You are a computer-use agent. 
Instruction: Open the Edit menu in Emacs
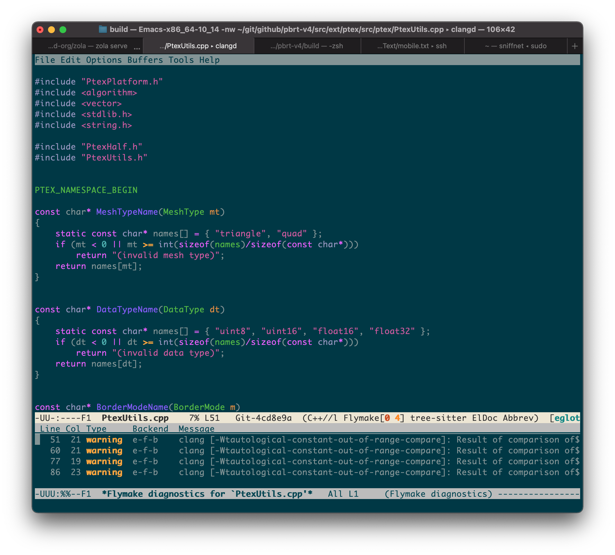[x=71, y=60]
